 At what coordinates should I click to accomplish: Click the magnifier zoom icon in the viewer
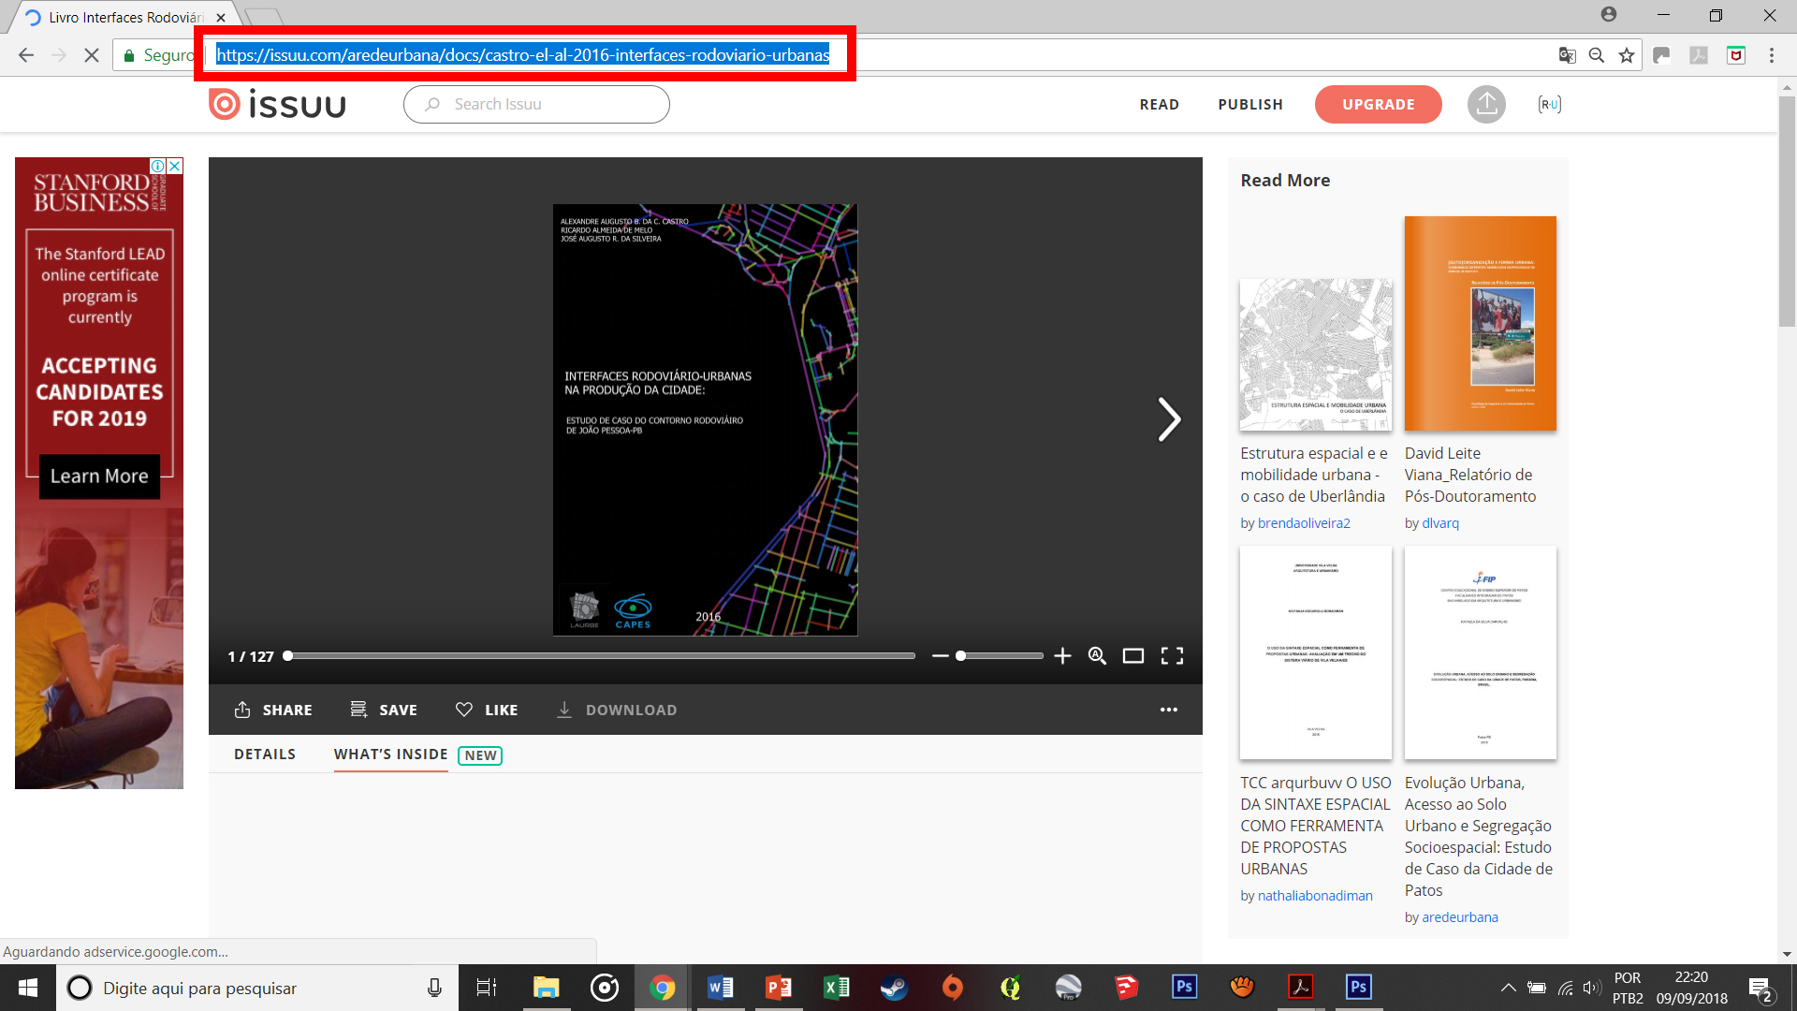click(1097, 656)
